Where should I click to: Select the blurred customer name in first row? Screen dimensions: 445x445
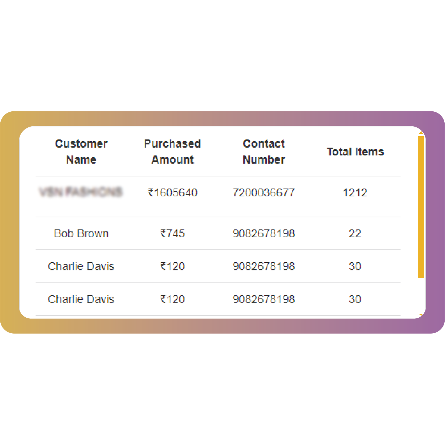pyautogui.click(x=81, y=192)
